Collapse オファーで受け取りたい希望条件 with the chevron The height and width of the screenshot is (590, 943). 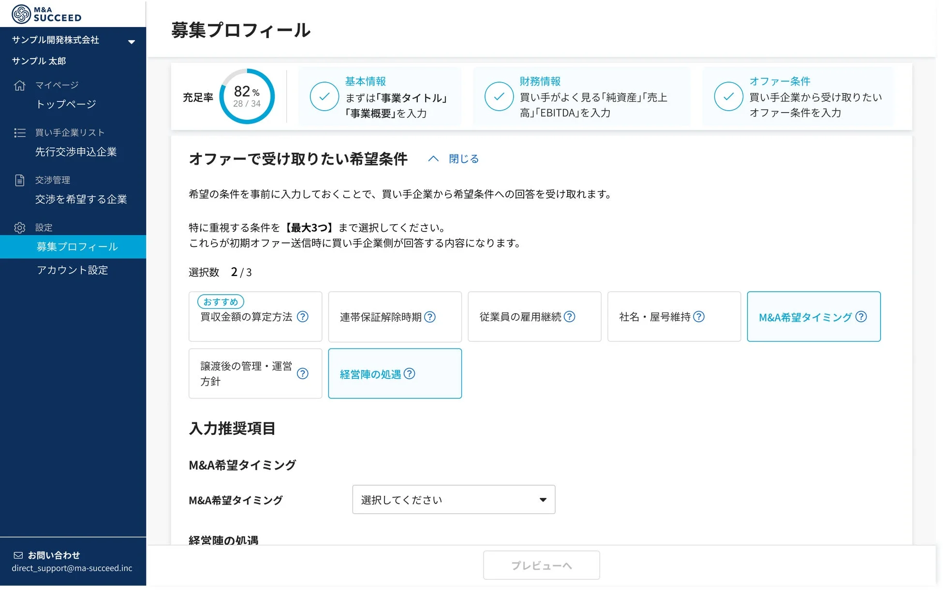(433, 158)
